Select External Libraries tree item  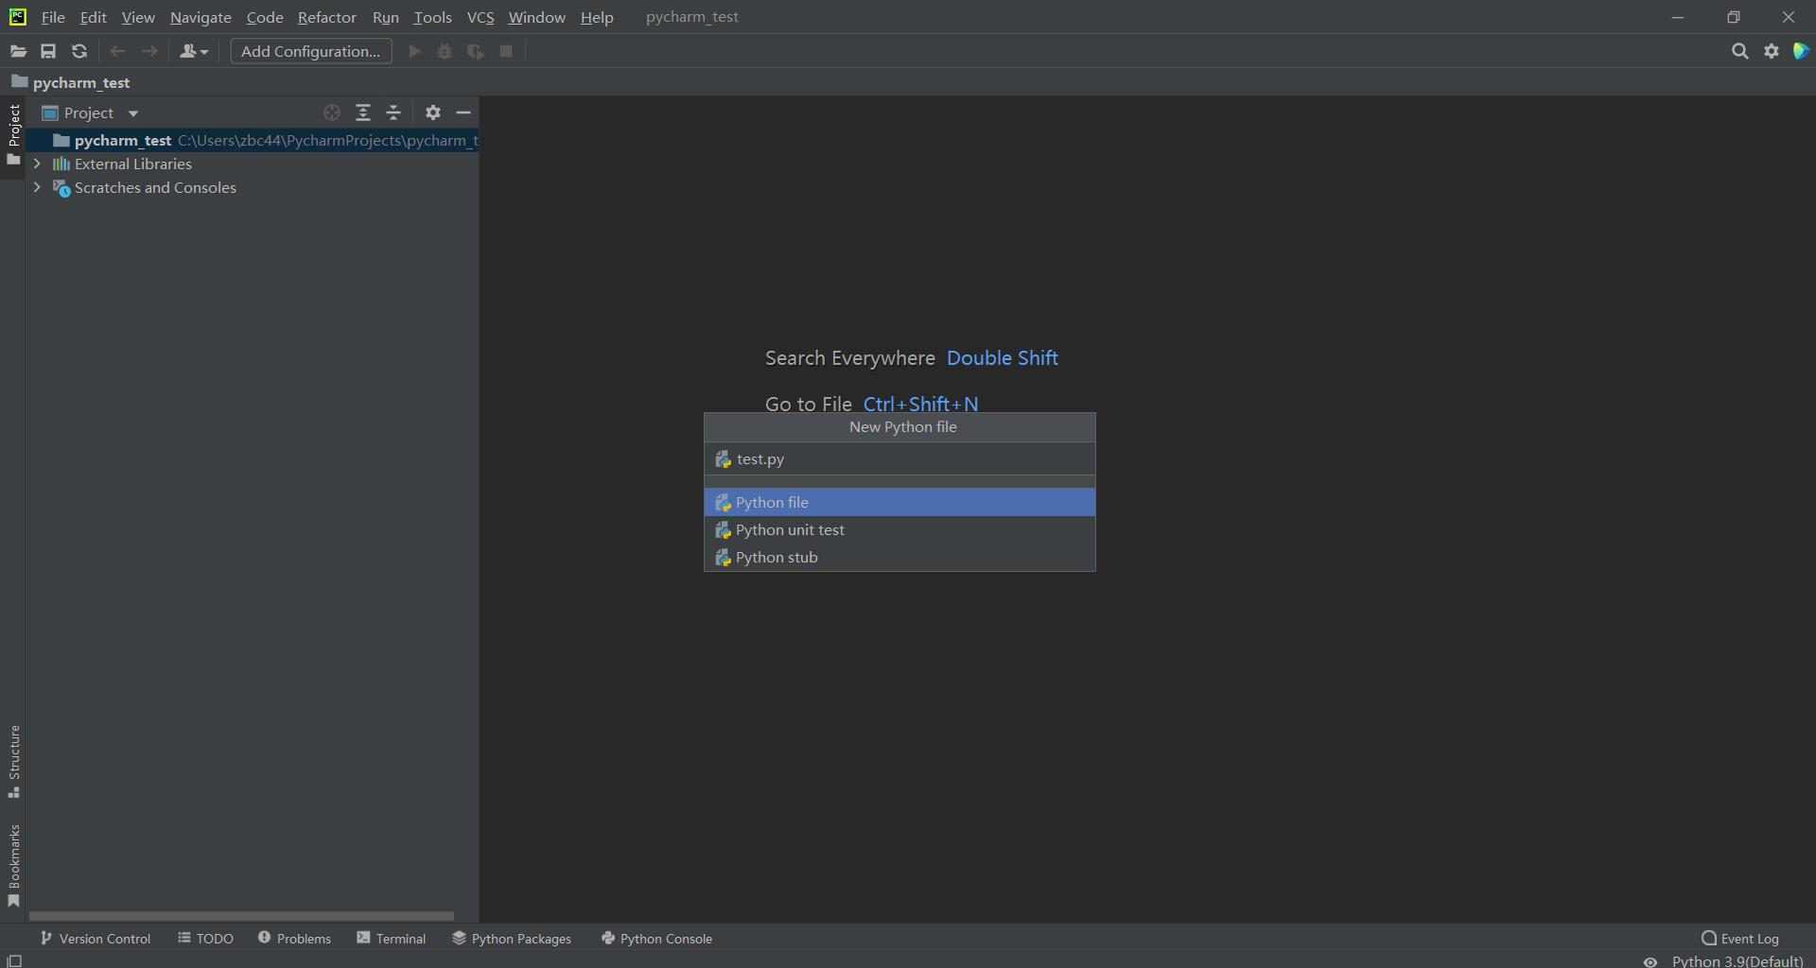tap(133, 164)
